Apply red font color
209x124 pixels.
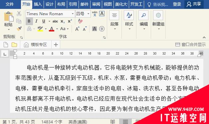[52, 29]
